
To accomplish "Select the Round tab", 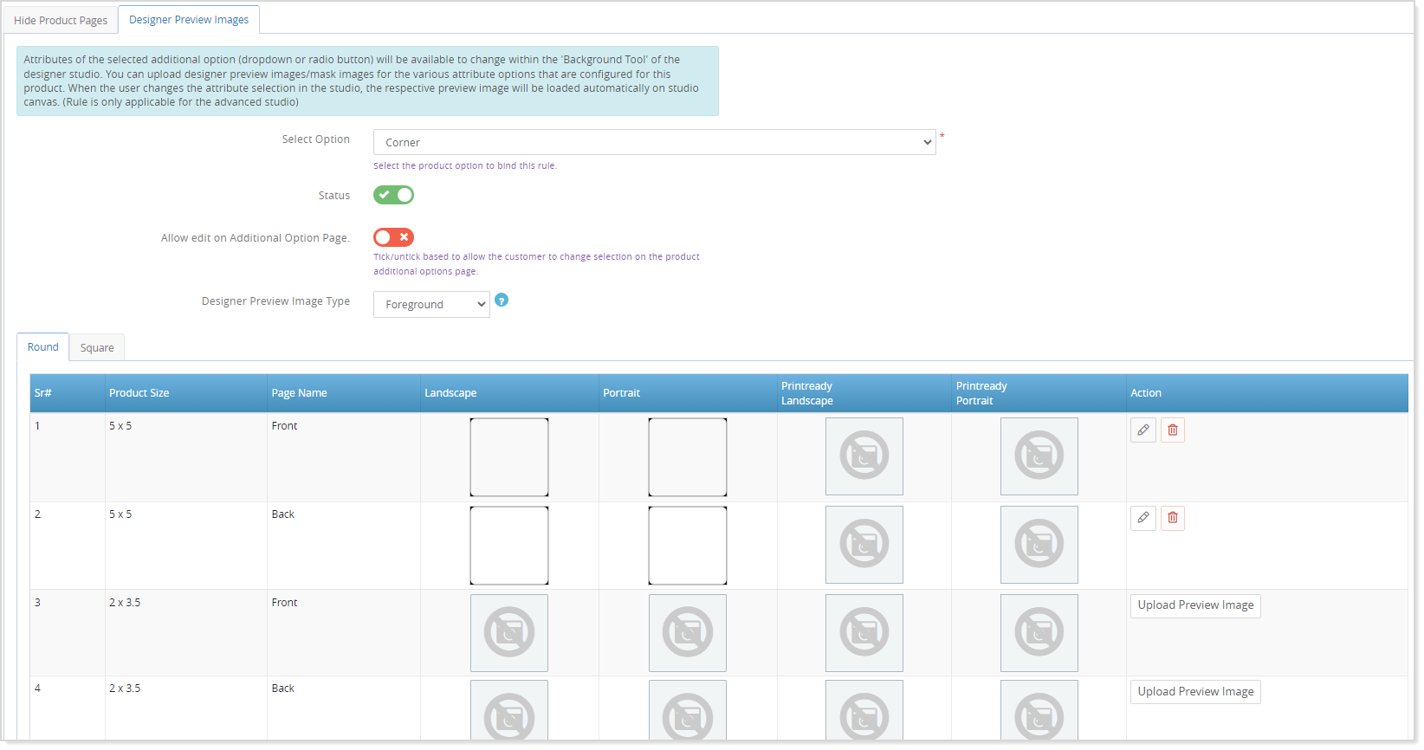I will (43, 347).
